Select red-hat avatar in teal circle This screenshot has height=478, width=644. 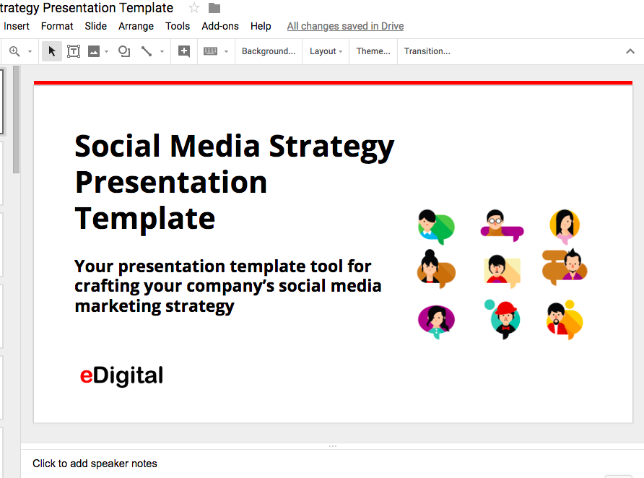pos(502,319)
